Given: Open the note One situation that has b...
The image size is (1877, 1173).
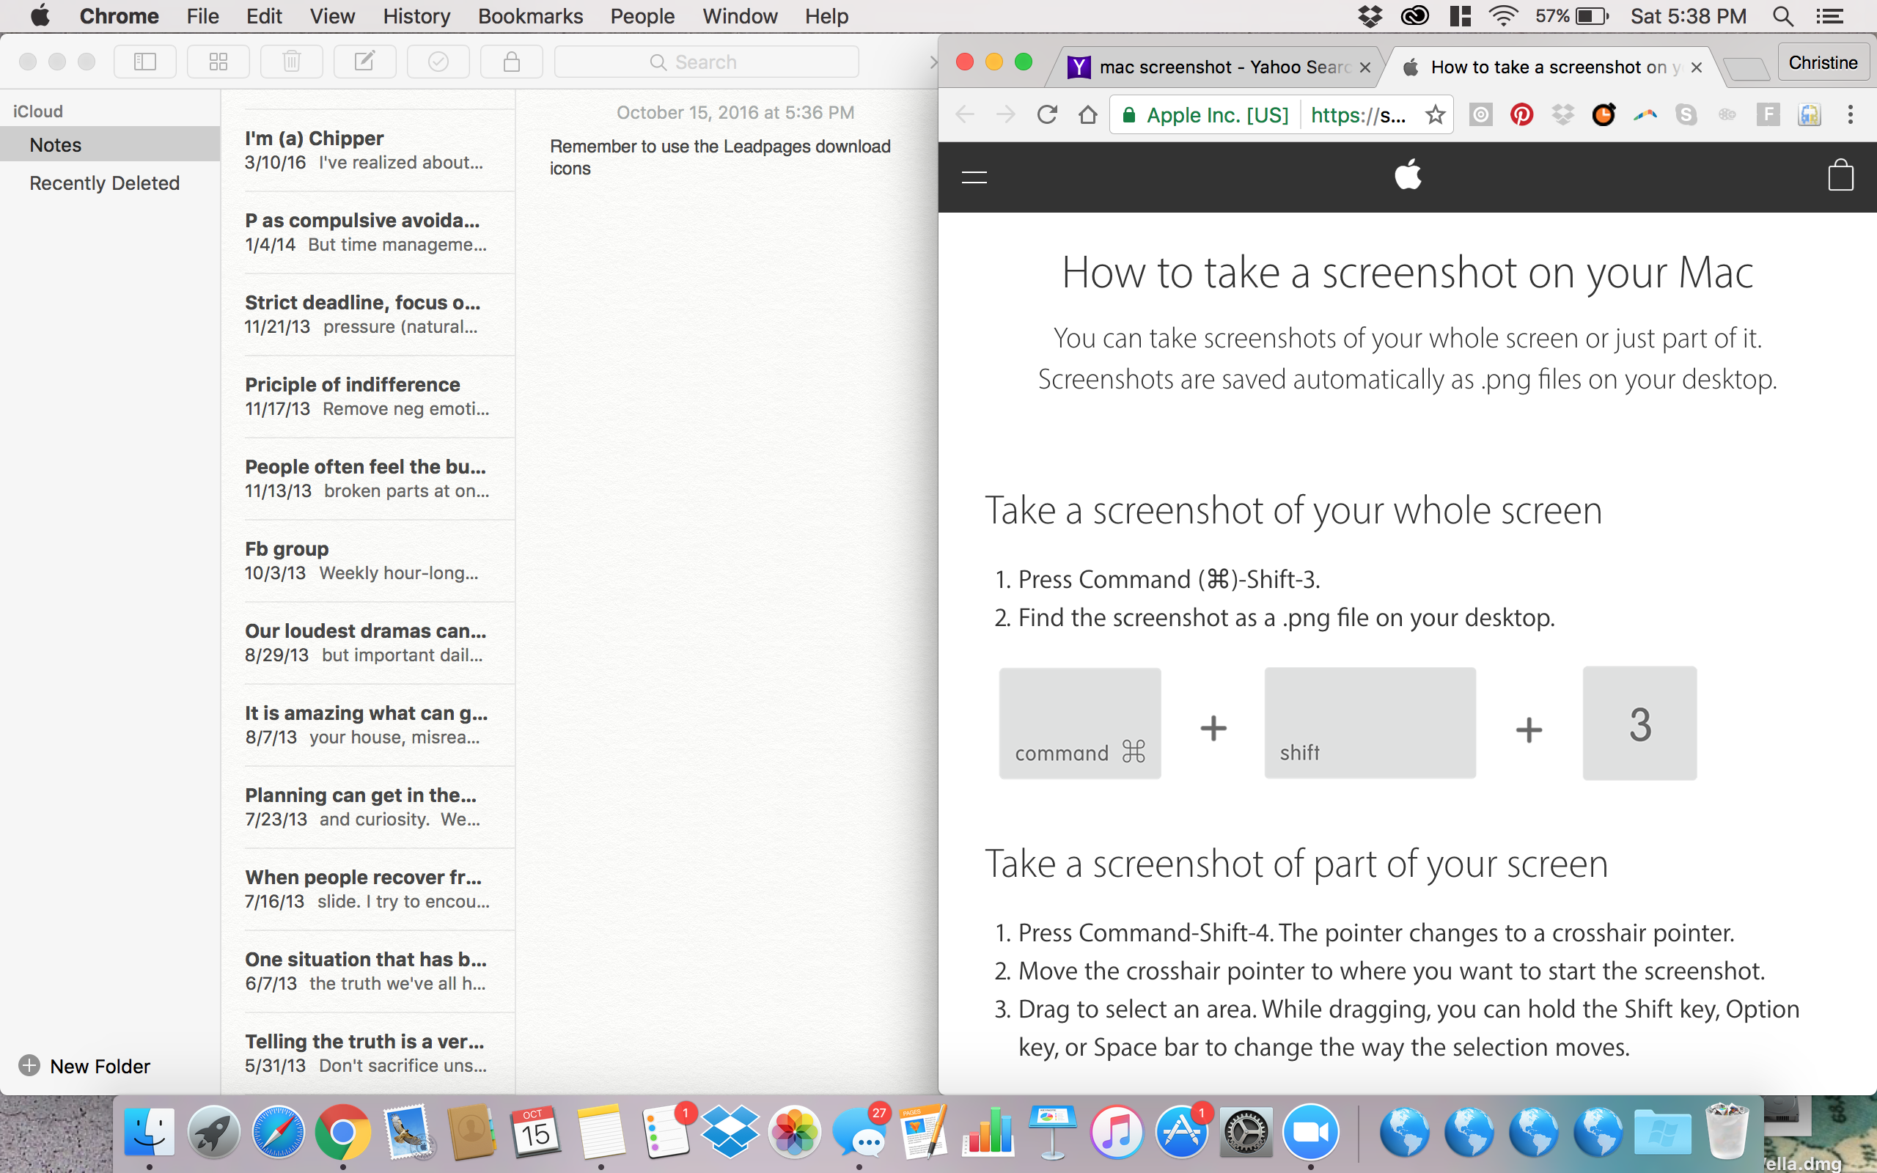Looking at the screenshot, I should (x=367, y=971).
